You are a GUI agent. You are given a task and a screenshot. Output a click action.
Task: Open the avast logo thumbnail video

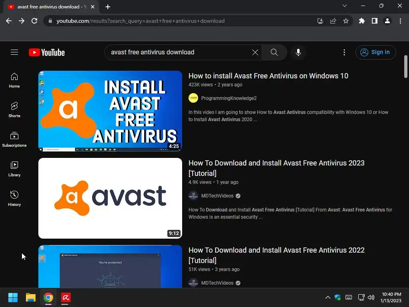pyautogui.click(x=110, y=198)
